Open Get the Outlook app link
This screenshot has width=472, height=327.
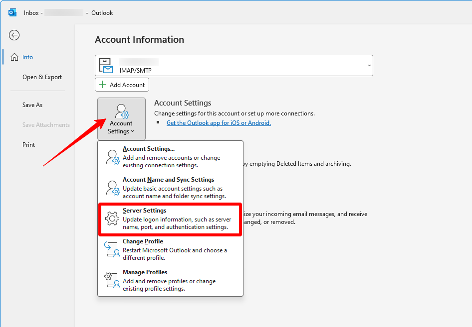click(219, 123)
